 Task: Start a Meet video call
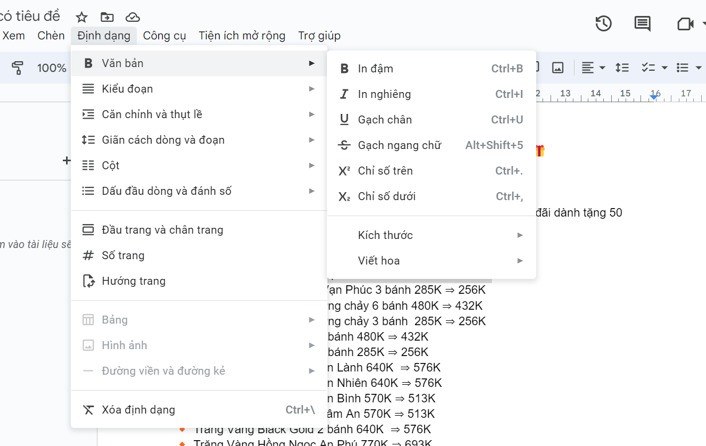[686, 23]
